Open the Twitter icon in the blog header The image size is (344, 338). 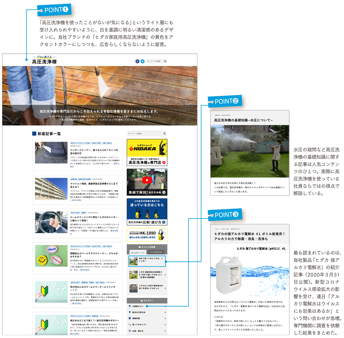tap(143, 61)
